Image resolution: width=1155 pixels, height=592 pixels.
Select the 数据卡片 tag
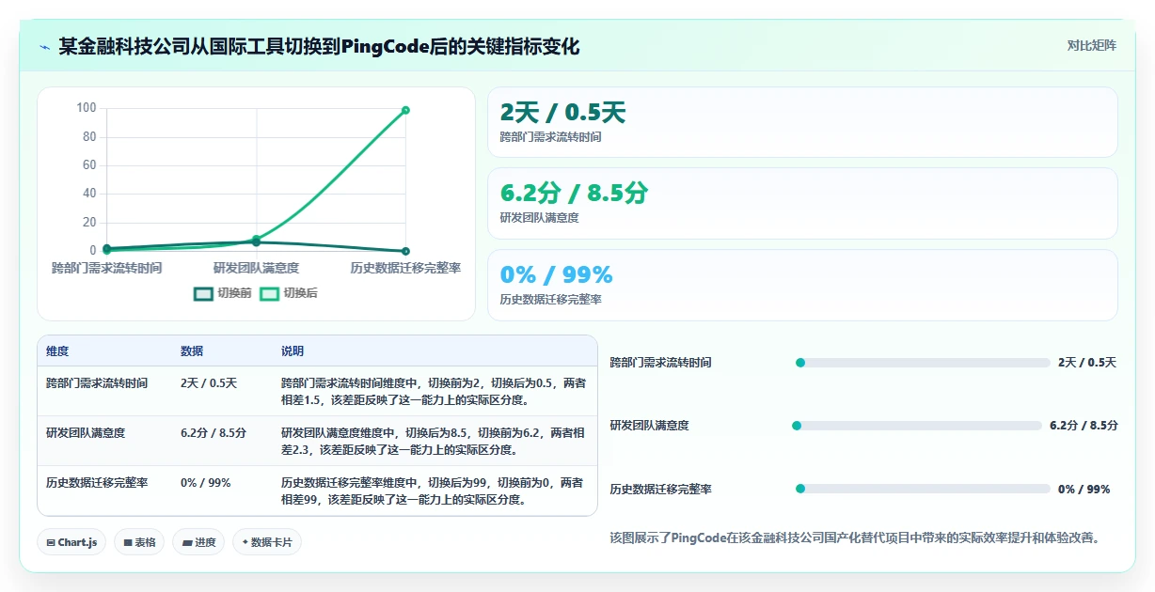point(267,542)
